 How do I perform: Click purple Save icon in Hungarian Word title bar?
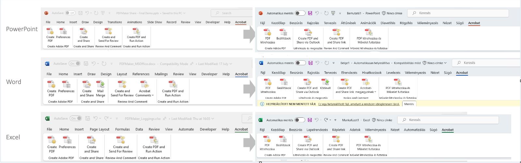click(310, 63)
